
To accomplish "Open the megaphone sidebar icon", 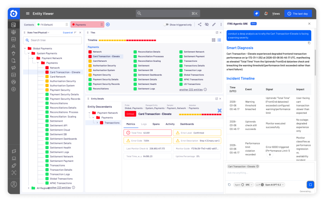I will tap(14, 68).
